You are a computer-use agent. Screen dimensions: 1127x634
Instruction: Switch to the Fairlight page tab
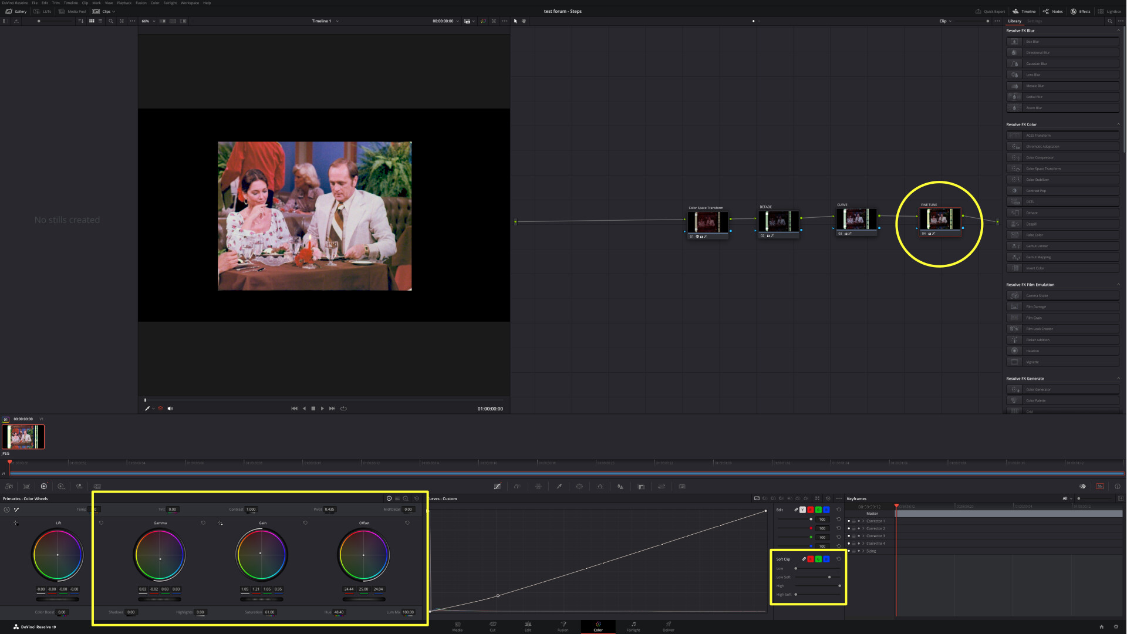click(x=633, y=626)
